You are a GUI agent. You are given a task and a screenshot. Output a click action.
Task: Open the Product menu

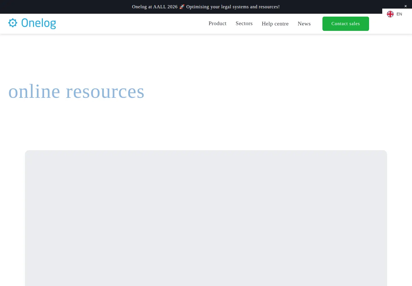(217, 23)
